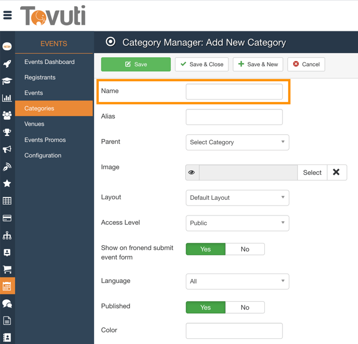Open the trophy icon in sidebar
The width and height of the screenshot is (358, 344).
tap(7, 132)
